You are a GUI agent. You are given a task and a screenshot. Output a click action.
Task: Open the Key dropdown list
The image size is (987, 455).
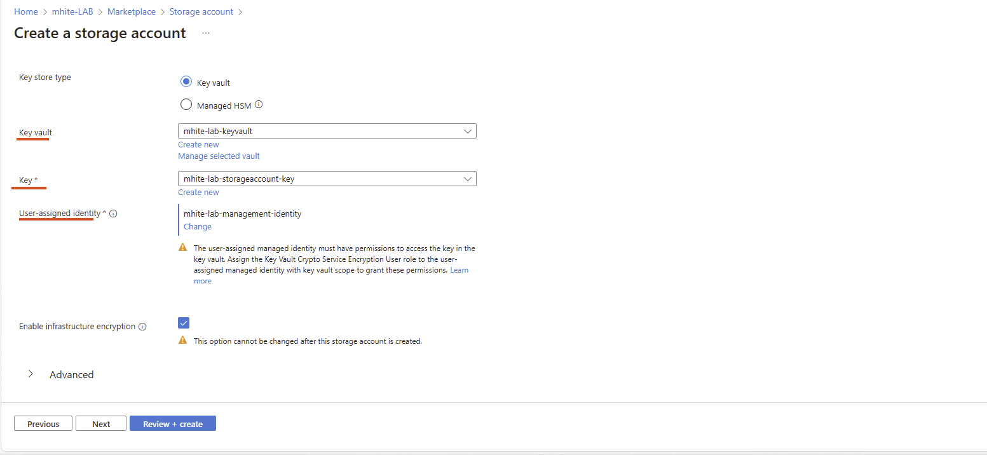coord(327,179)
